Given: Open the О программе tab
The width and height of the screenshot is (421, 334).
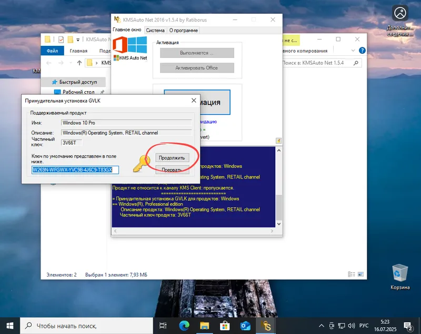Looking at the screenshot, I should (183, 30).
